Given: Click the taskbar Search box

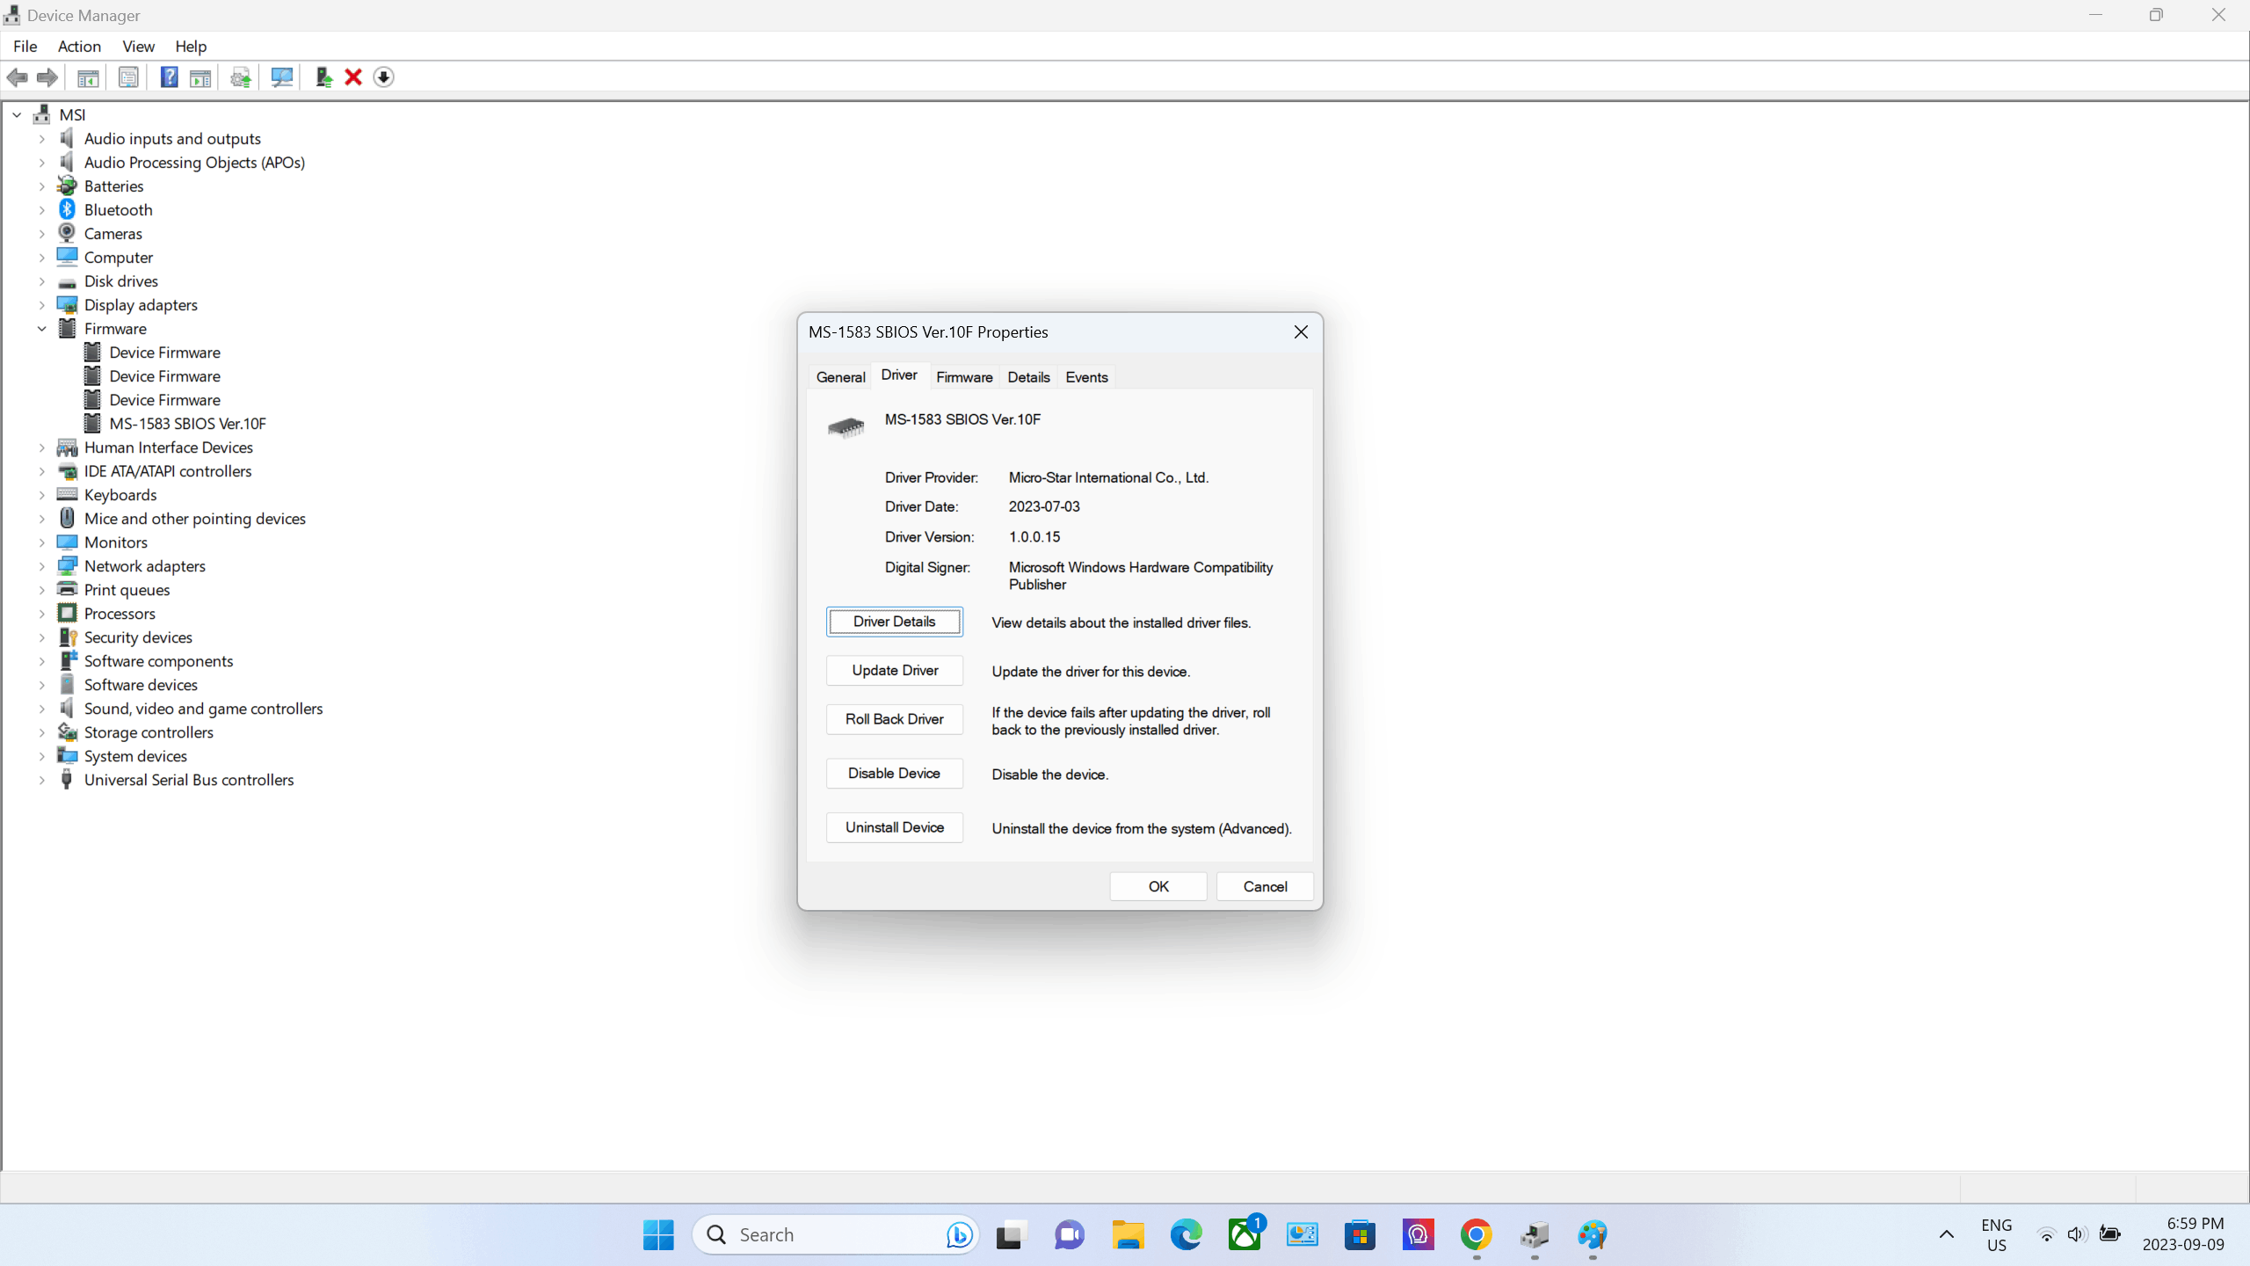Looking at the screenshot, I should [826, 1234].
